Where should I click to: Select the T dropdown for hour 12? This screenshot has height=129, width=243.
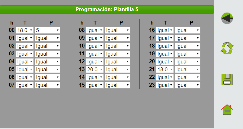[x=95, y=62]
